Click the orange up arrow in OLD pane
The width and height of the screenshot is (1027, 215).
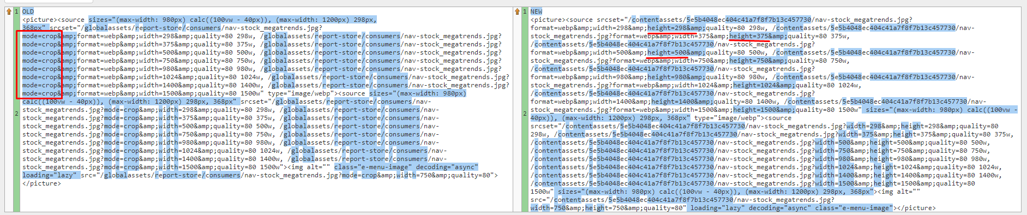coord(9,11)
